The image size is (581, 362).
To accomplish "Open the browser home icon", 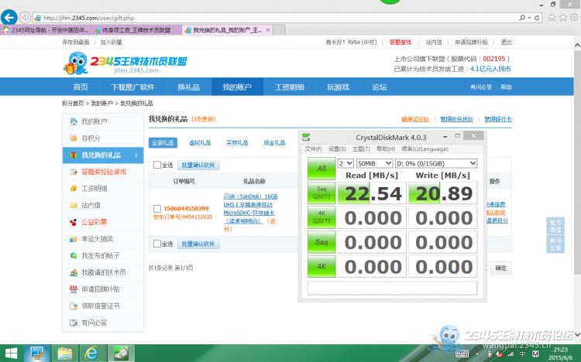I will [x=552, y=17].
